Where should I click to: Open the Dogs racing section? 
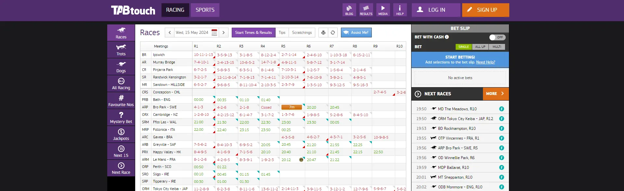click(121, 67)
